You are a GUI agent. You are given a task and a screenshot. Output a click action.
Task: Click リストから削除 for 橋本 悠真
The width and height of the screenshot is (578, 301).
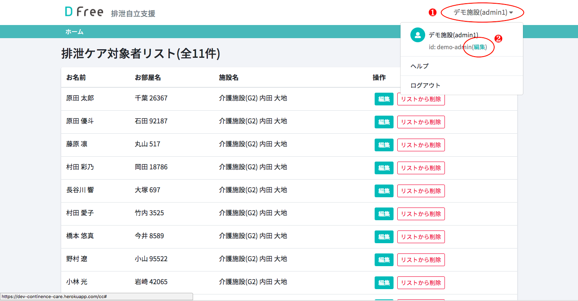point(421,237)
